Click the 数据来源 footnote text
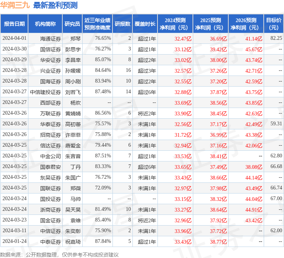This screenshot has width=284, height=258. tap(59, 255)
